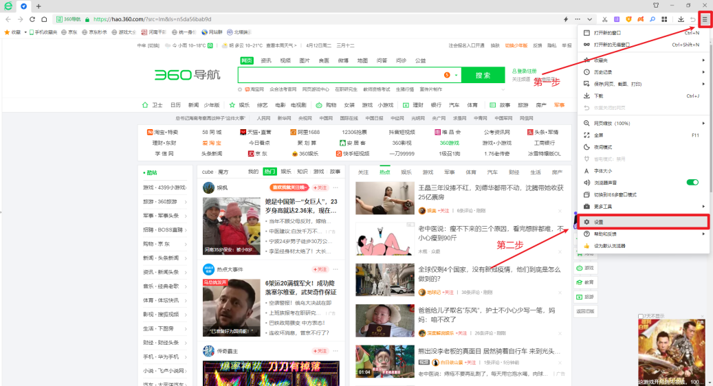Click the forward navigation arrow
713x386 pixels.
click(x=20, y=19)
